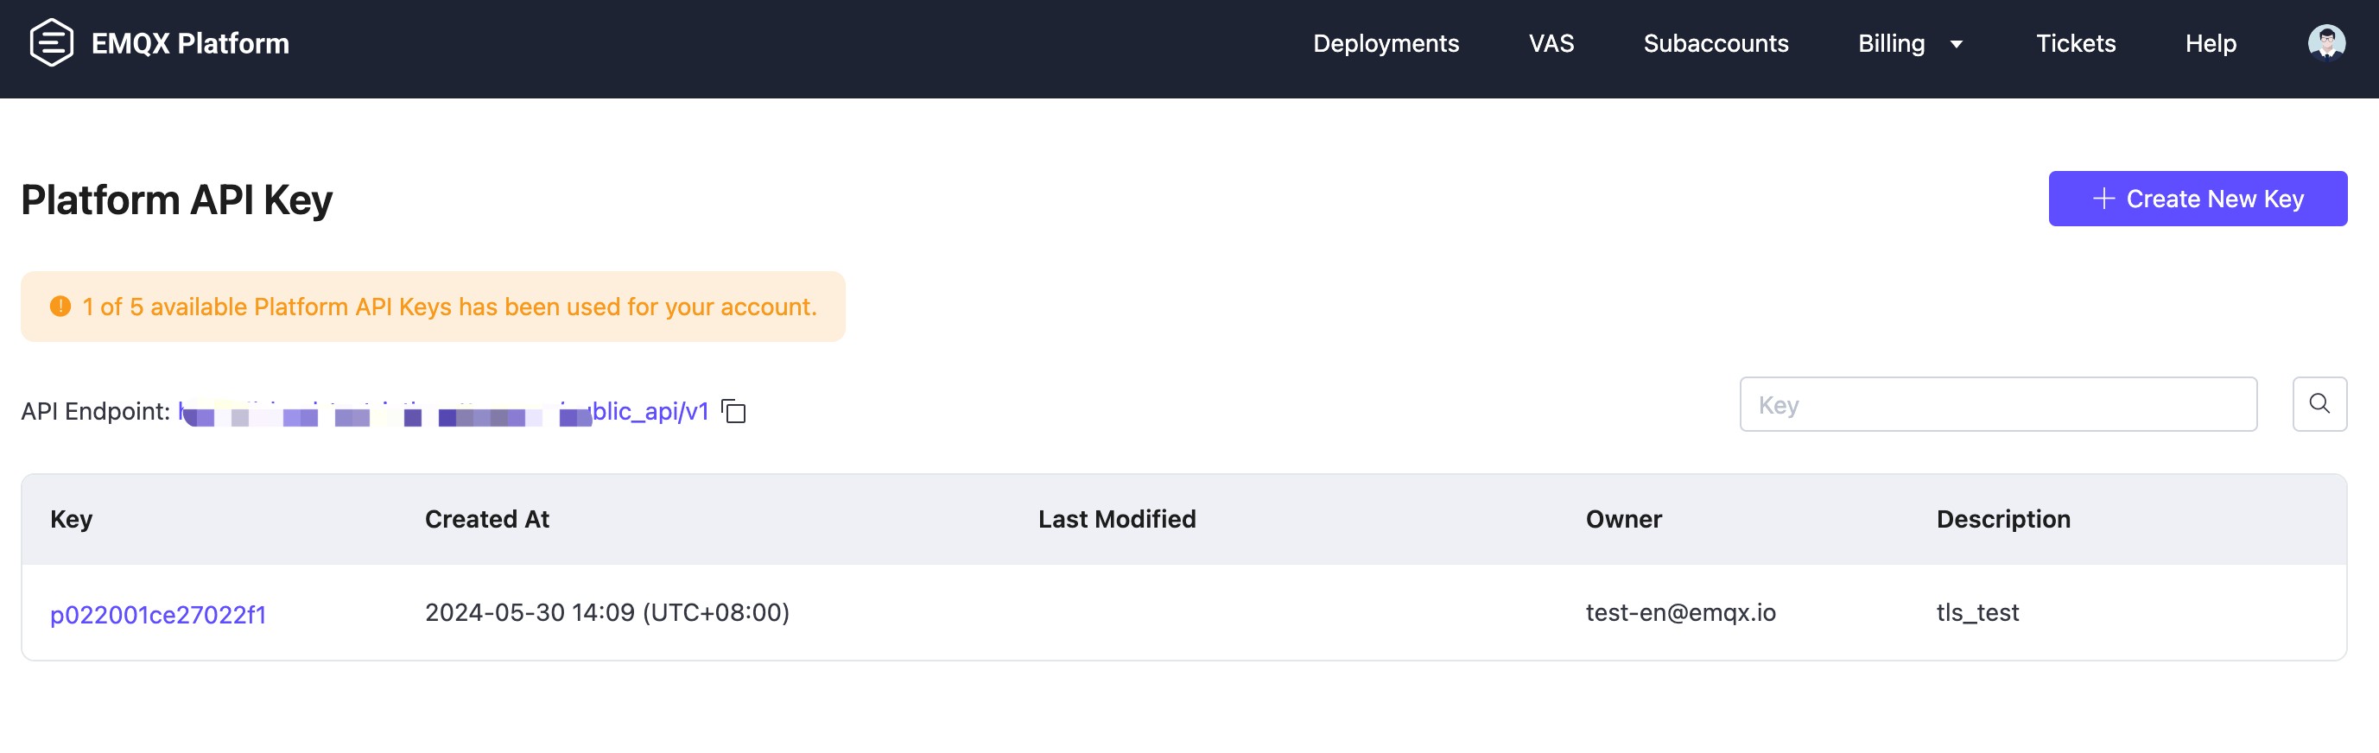Screen dimensions: 2379x753
Task: Click the Last Modified column header
Action: coord(1117,520)
